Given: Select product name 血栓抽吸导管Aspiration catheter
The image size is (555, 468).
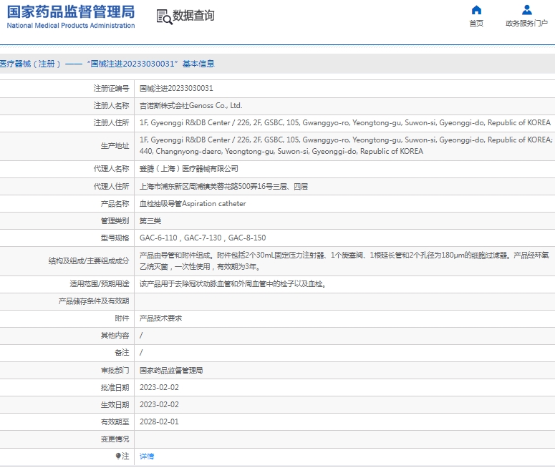Looking at the screenshot, I should 193,204.
